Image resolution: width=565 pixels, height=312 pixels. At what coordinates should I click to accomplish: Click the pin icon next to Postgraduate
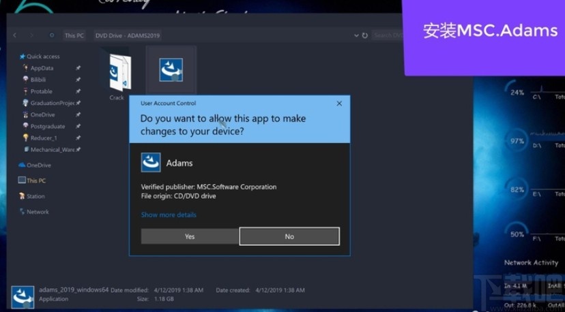pos(78,126)
